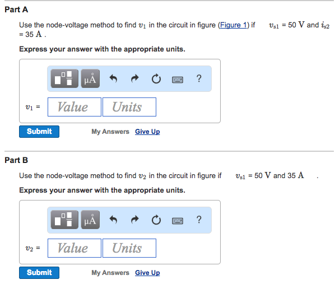The image size is (335, 289).
Task: Submit the Part A answer
Action: pos(39,132)
